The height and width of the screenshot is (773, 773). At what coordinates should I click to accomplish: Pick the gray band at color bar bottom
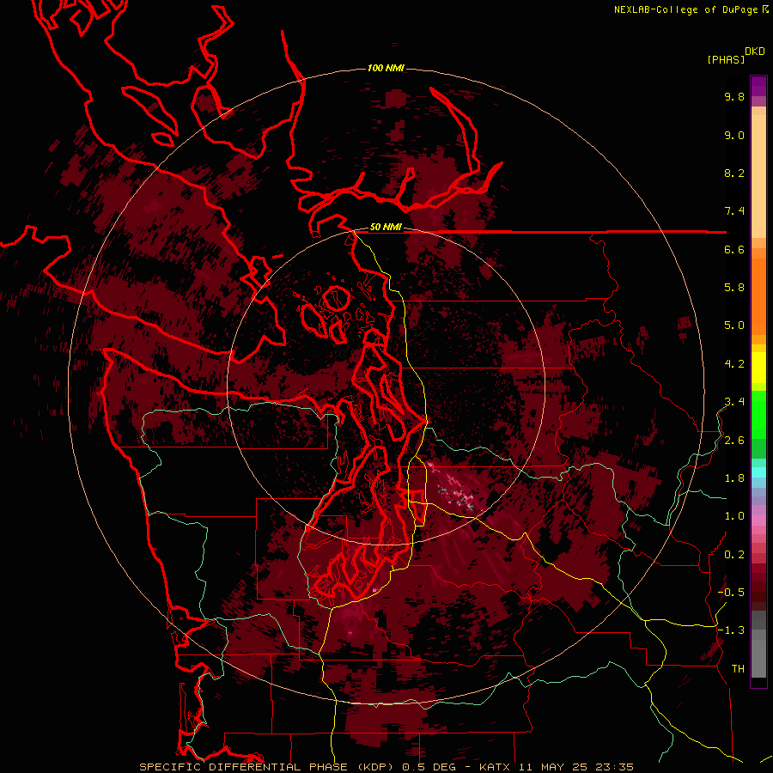click(x=758, y=644)
